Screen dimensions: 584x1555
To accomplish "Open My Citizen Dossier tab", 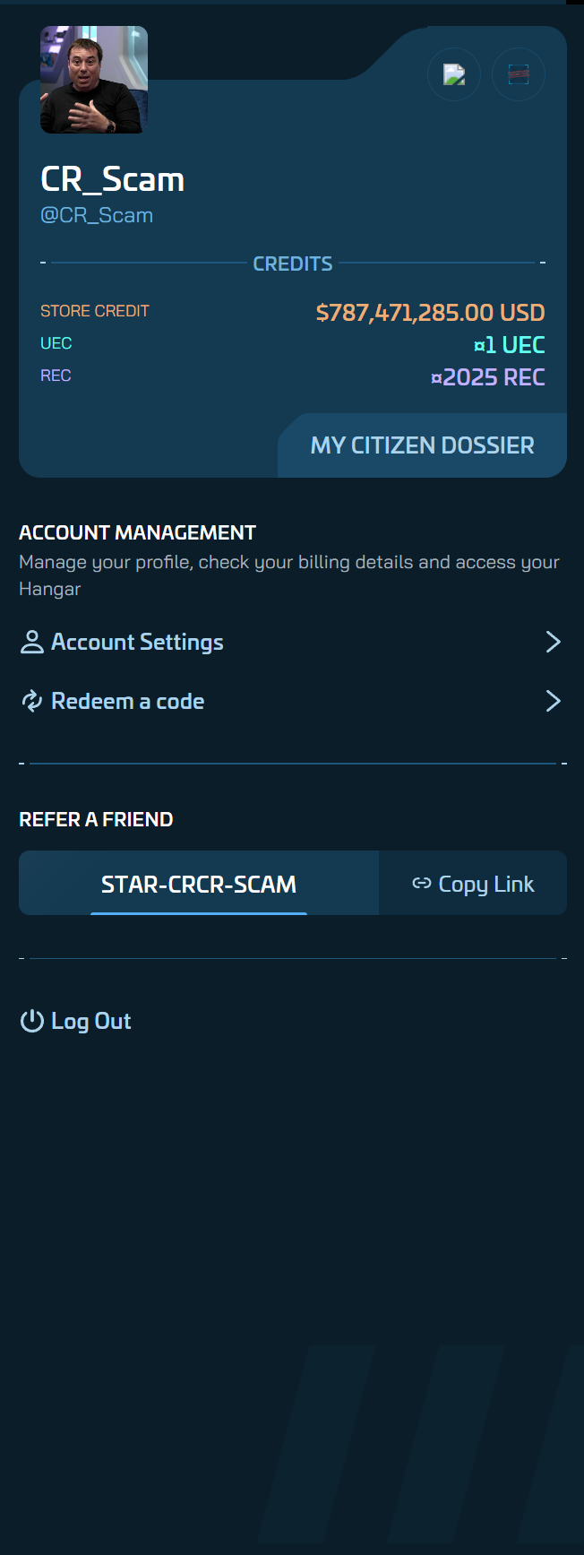I will pos(422,445).
